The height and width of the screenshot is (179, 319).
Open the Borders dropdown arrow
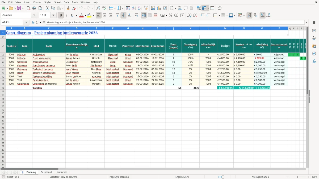tap(219, 15)
